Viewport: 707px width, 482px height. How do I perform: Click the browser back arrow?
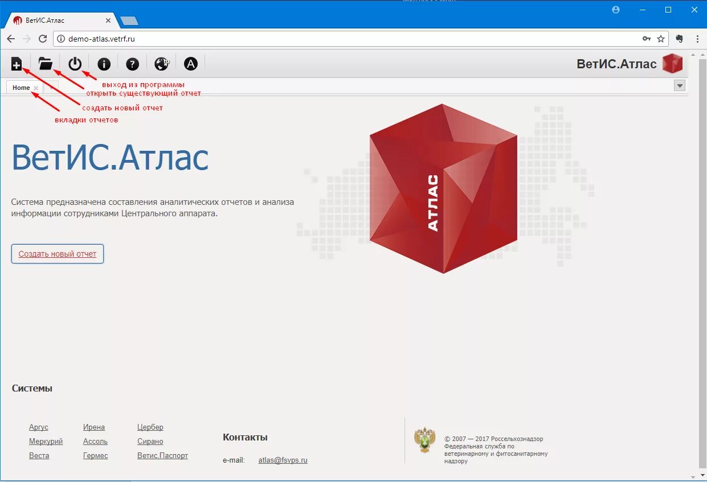[11, 39]
